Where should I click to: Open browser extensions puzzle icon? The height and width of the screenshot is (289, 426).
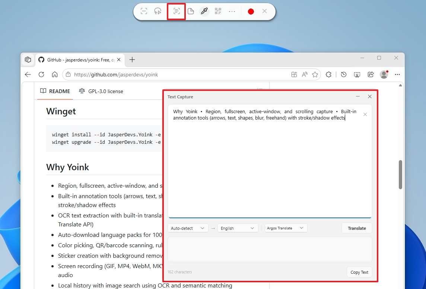tap(328, 74)
